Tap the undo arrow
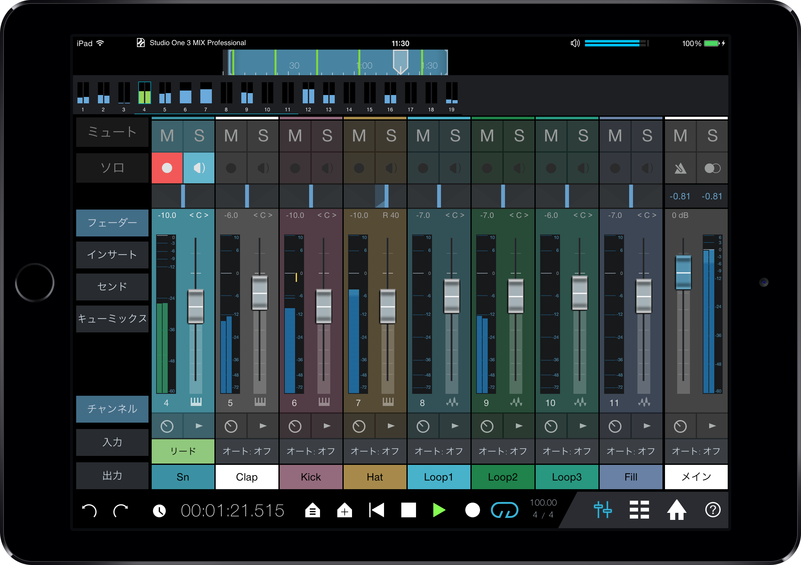This screenshot has height=565, width=801. [90, 510]
